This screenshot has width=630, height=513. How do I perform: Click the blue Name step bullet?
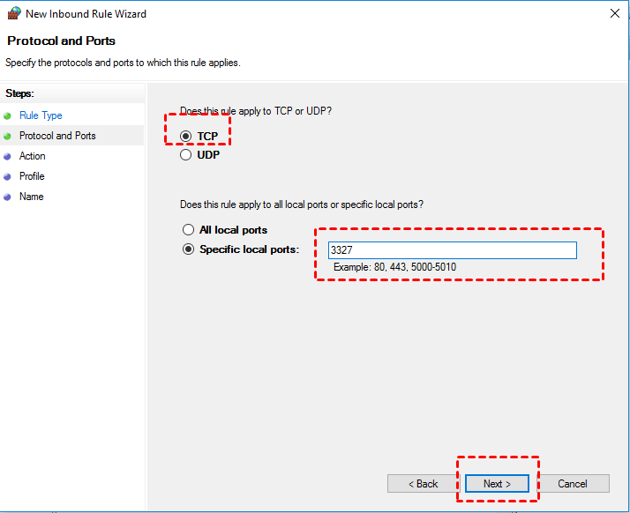pyautogui.click(x=8, y=197)
